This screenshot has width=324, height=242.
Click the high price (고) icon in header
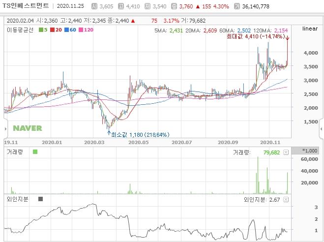121,6
